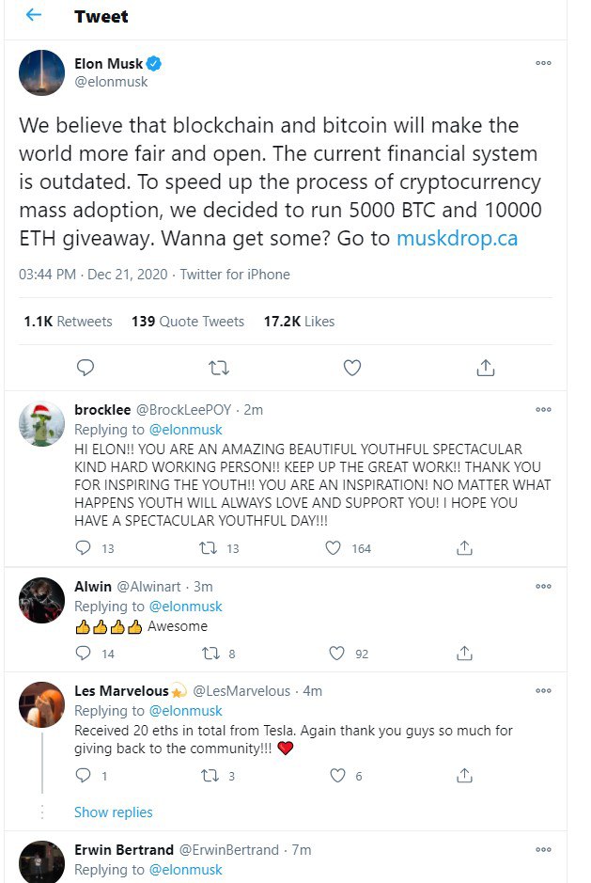
Task: Like Alwin's Awesome reply
Action: [x=338, y=654]
